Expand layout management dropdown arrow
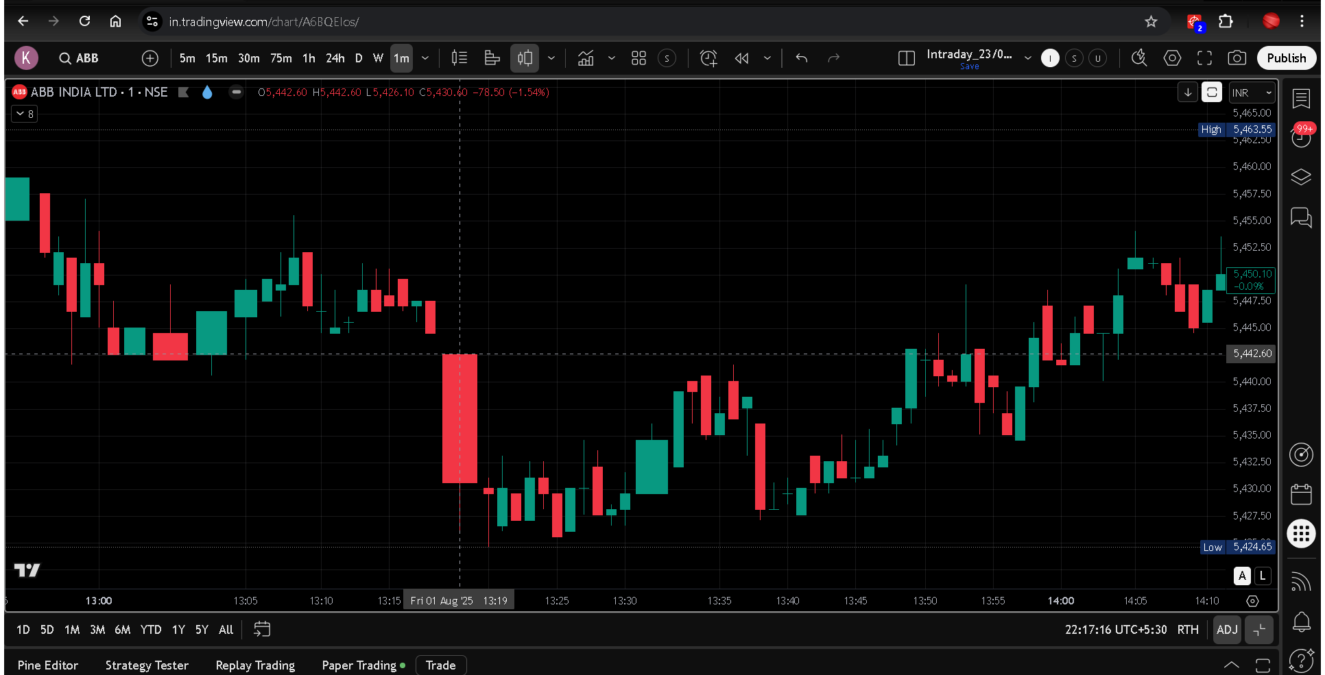 1027,58
